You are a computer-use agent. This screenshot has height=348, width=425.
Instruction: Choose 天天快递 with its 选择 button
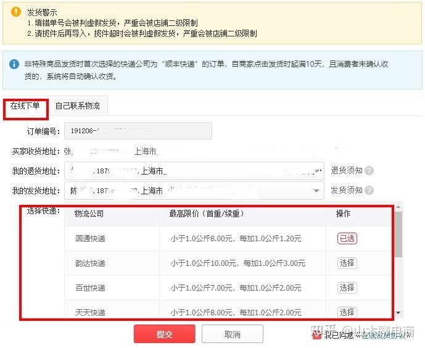coord(347,312)
